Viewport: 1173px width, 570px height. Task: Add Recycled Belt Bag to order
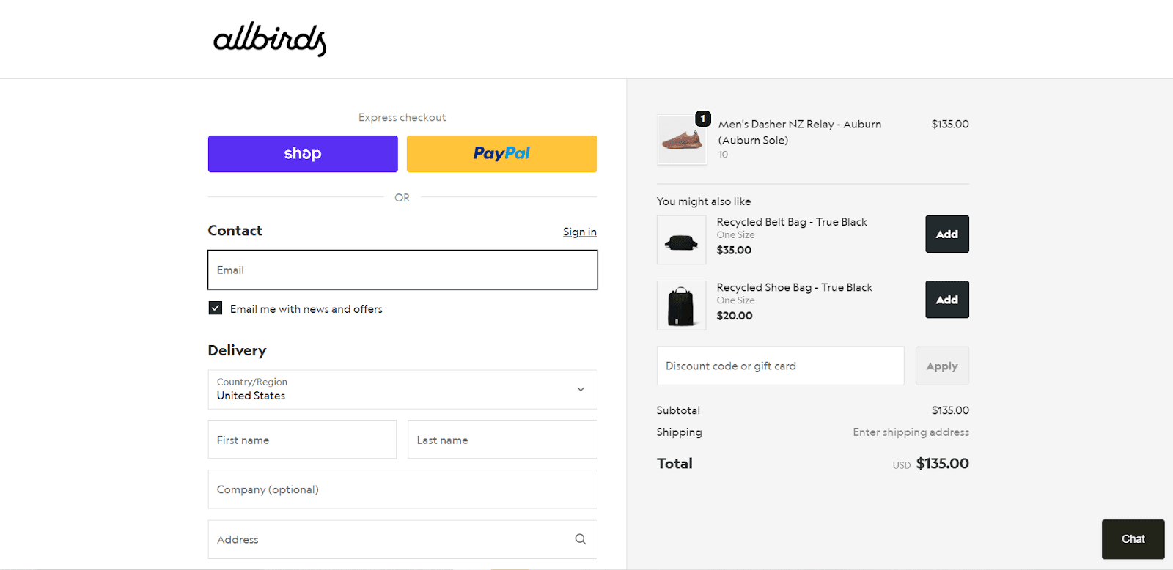(x=947, y=234)
